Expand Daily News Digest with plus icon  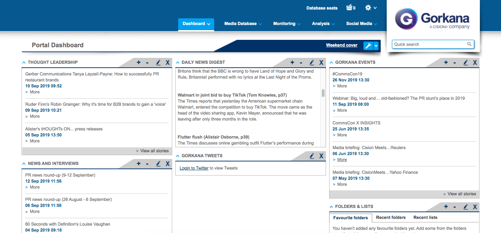tap(292, 62)
